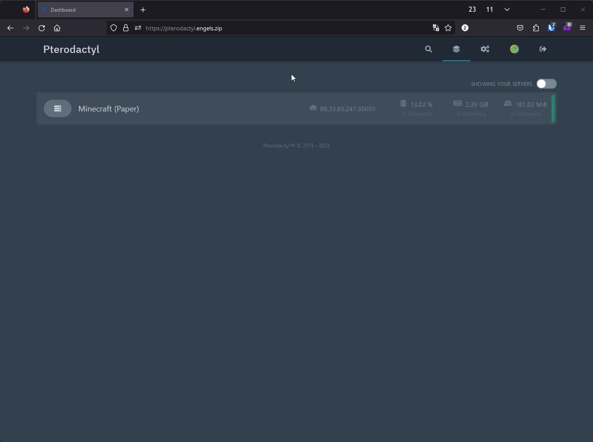Open the Minecraft (Paper) server
The width and height of the screenshot is (593, 442).
pyautogui.click(x=297, y=108)
